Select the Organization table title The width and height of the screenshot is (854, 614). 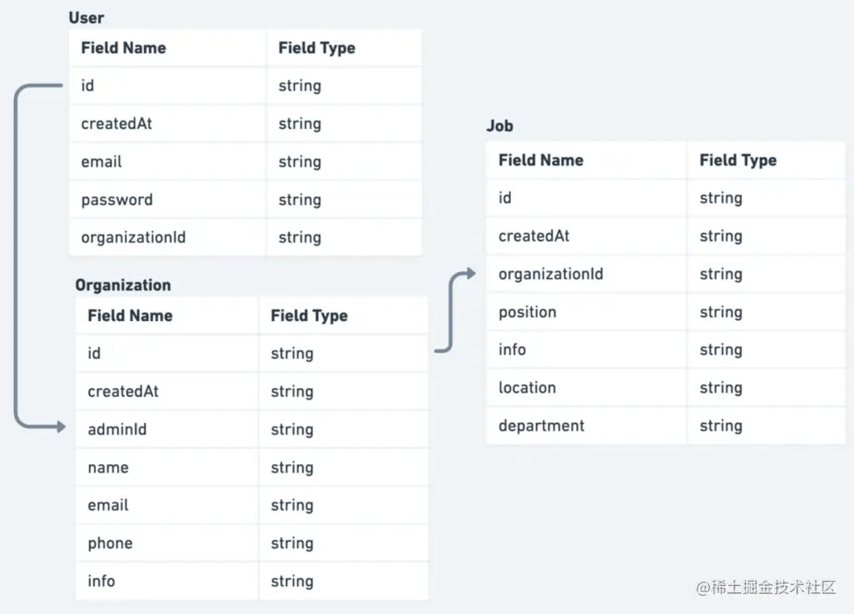click(122, 285)
